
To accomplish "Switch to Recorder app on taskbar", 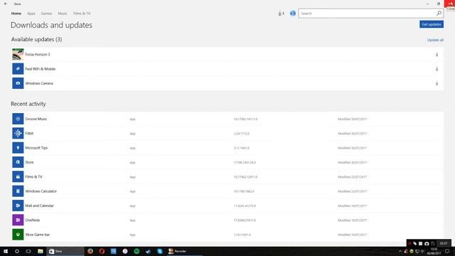I will point(185,251).
